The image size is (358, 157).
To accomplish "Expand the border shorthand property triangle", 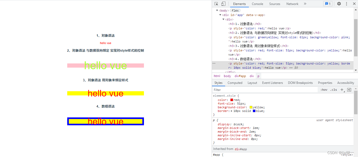I will (x=231, y=111).
